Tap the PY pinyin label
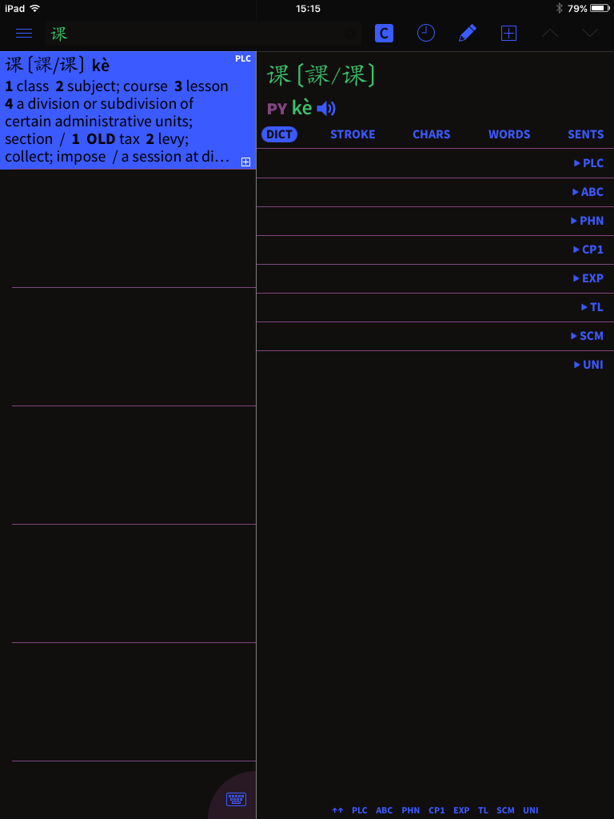 click(277, 109)
